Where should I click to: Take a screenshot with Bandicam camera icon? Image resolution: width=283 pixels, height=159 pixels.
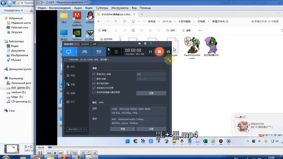click(168, 52)
